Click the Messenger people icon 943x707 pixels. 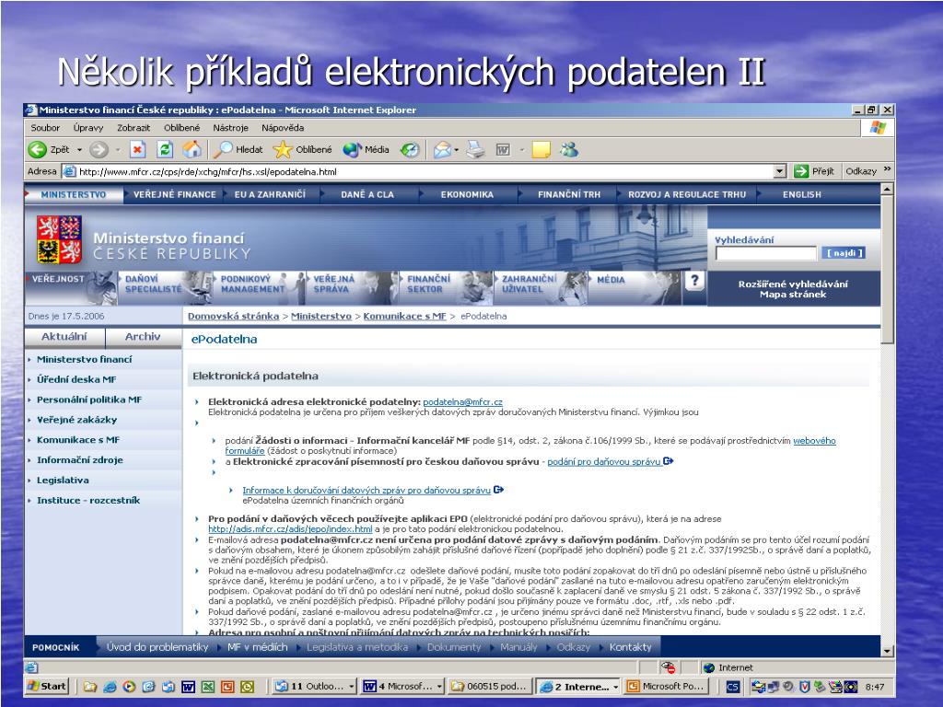click(569, 150)
